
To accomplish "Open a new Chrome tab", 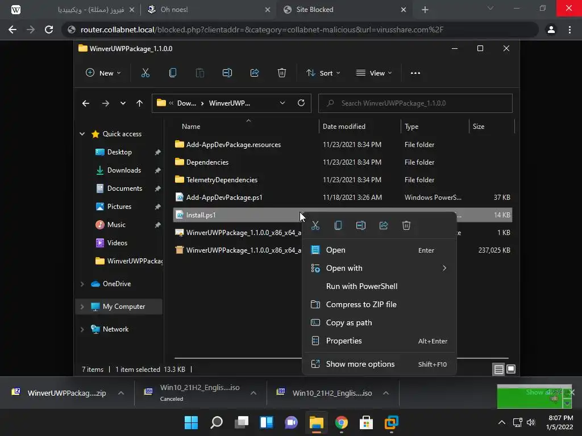I will click(425, 10).
